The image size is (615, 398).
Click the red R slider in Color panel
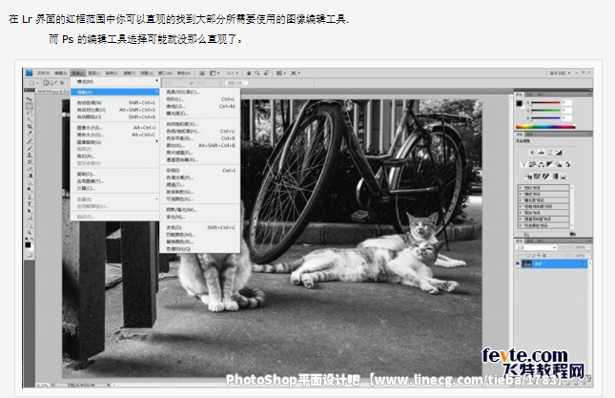[x=544, y=102]
